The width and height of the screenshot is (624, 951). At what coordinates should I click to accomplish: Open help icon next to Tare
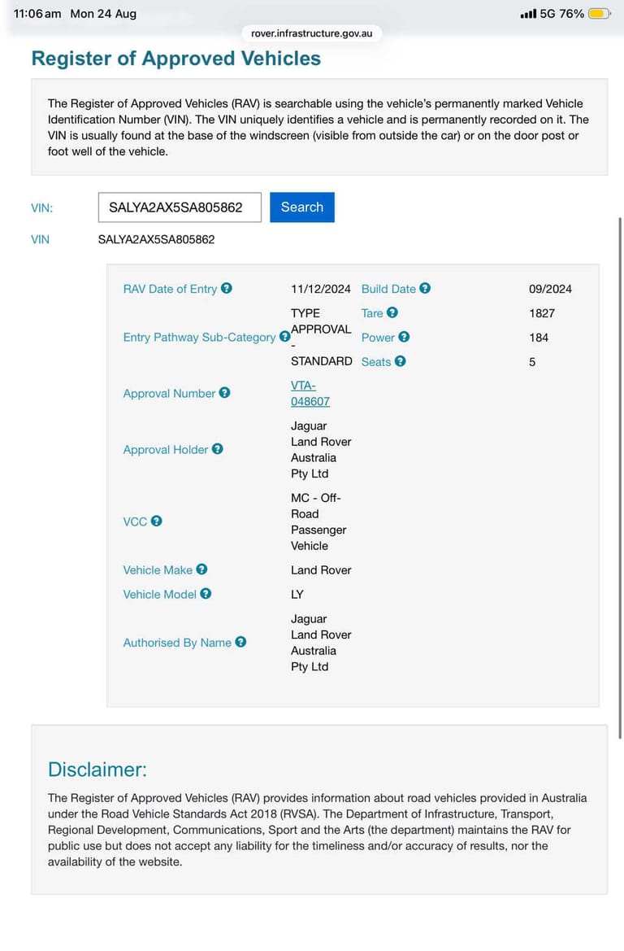pyautogui.click(x=392, y=312)
